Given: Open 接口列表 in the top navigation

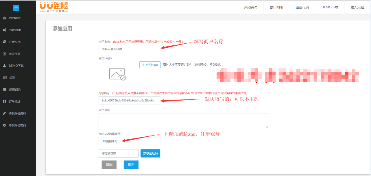Looking at the screenshot, I should 276,7.
